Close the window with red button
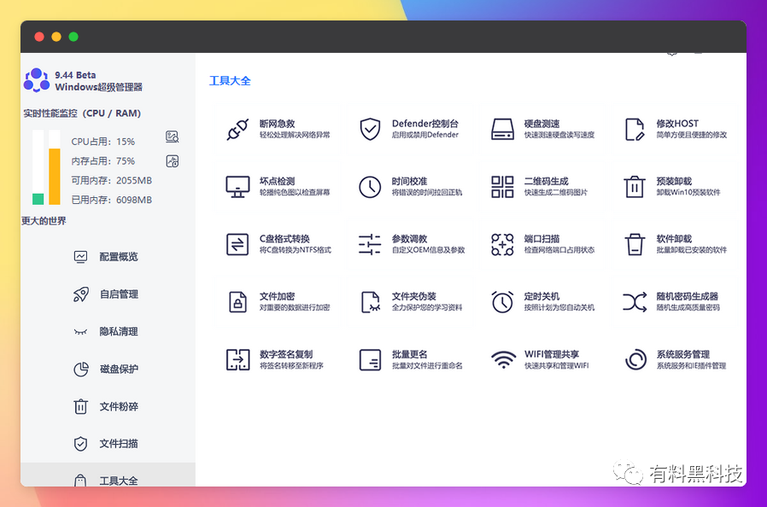The height and width of the screenshot is (507, 767). (39, 37)
